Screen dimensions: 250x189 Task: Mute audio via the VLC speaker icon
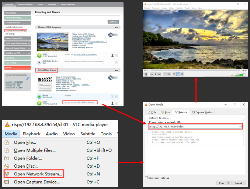[232, 75]
